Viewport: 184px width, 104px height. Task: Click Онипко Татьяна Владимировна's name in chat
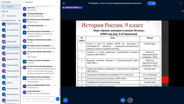pos(40,66)
